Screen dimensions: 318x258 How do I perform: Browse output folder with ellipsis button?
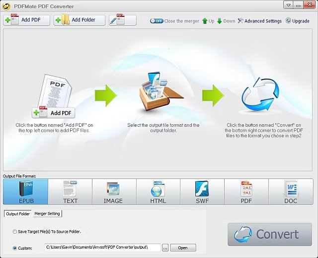[165, 248]
